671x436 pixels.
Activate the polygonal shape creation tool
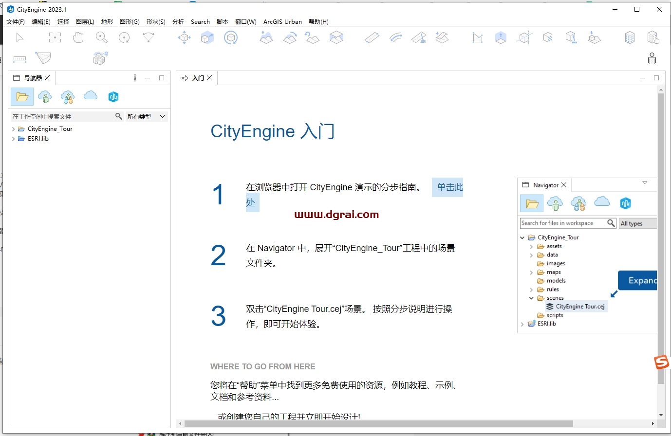coord(478,37)
